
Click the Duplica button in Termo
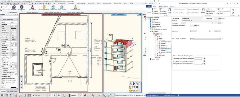155,11
